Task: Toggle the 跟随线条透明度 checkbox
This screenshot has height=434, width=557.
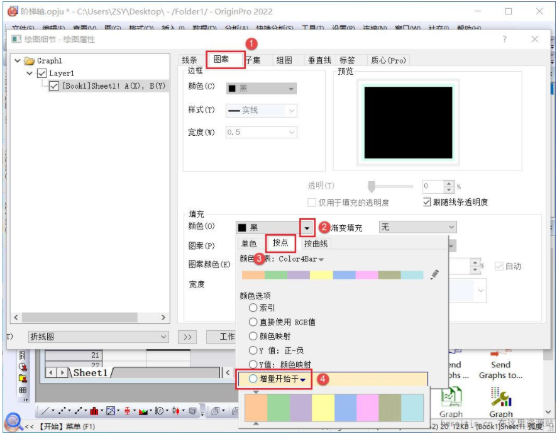Action: coord(427,203)
